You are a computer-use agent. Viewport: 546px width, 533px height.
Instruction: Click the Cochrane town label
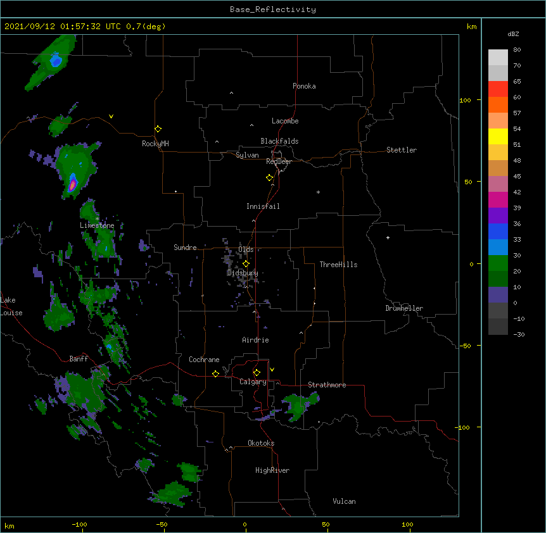pyautogui.click(x=204, y=360)
